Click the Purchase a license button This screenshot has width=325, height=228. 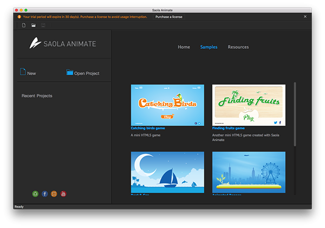coord(169,17)
